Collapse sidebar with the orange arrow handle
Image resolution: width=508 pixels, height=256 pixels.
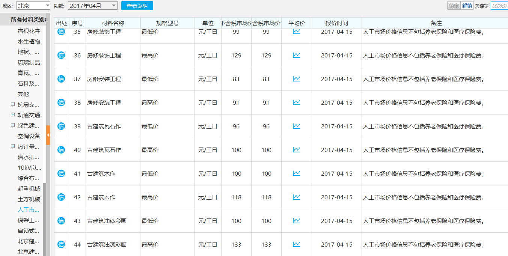click(x=48, y=135)
